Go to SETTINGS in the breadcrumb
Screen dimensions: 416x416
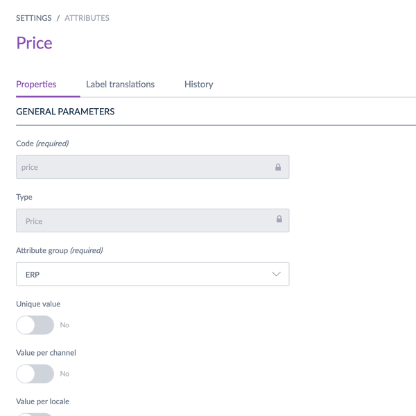34,18
